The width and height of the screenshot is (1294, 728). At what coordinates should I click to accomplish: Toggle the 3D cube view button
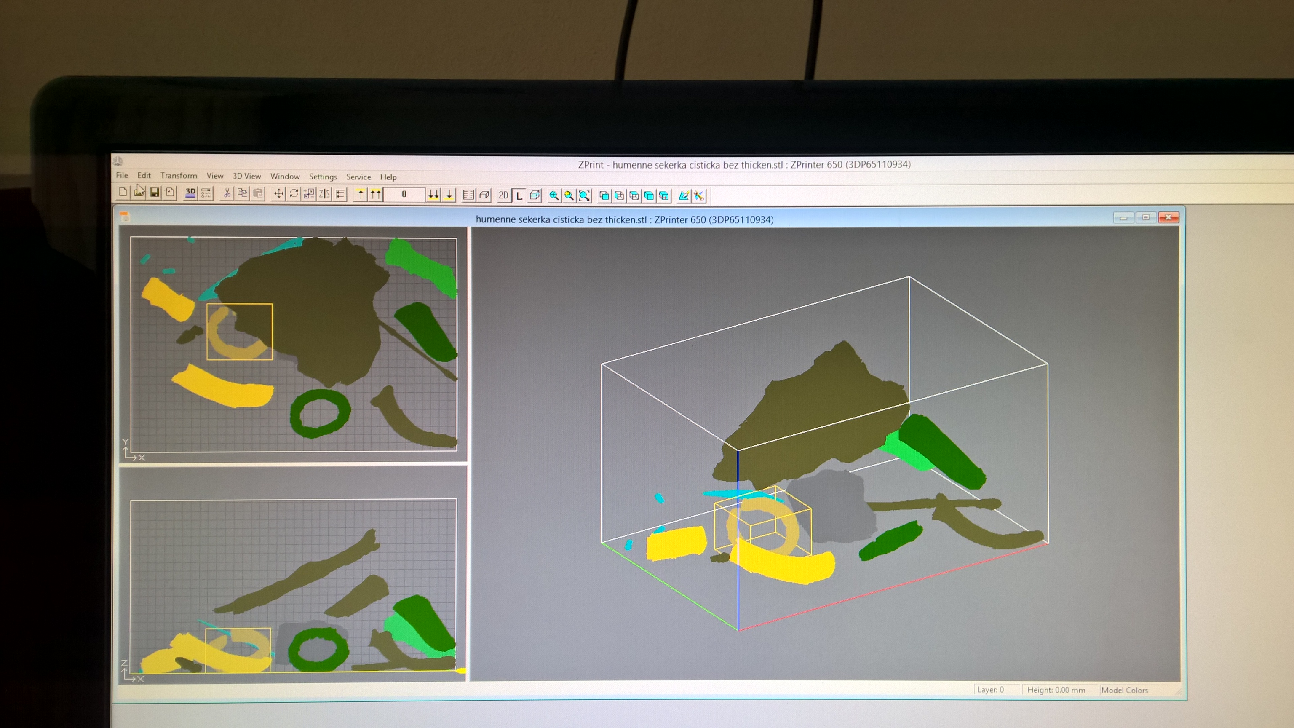click(x=535, y=195)
